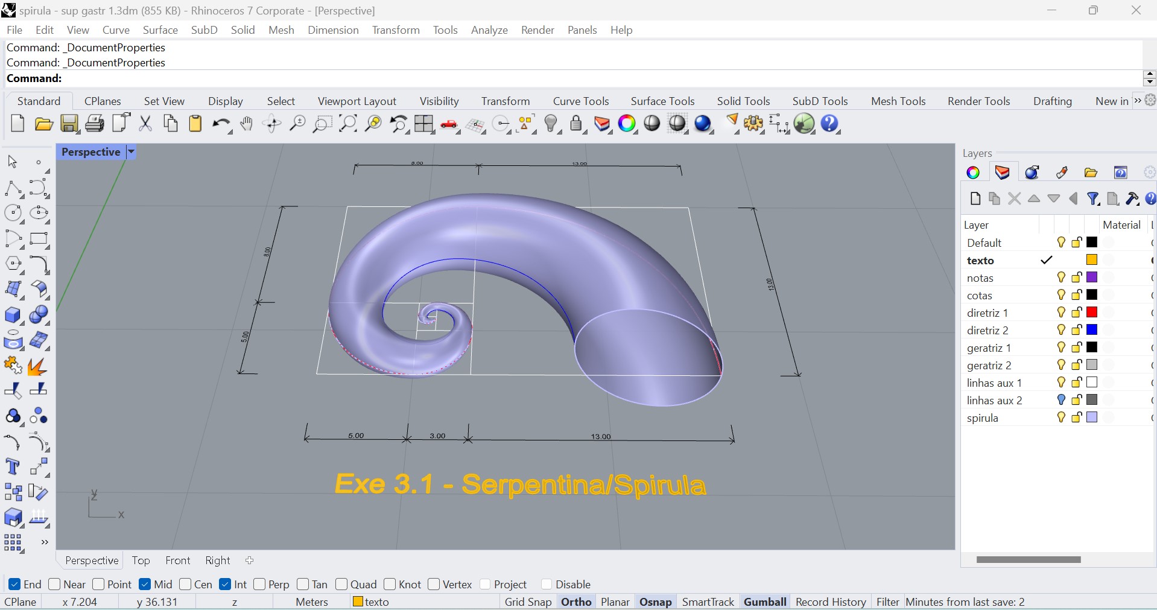Click the red color swatch of diretriz 1
The image size is (1157, 610).
[x=1092, y=313]
